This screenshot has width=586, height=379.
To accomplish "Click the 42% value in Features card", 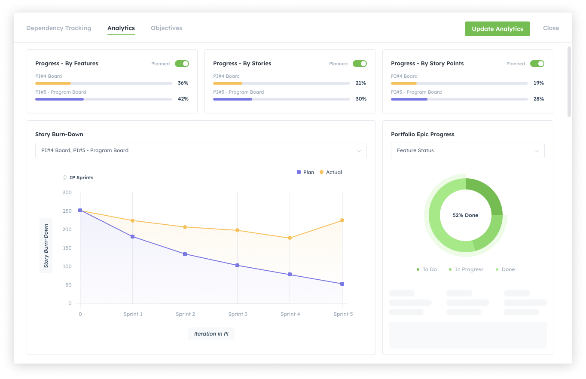I will [x=183, y=99].
